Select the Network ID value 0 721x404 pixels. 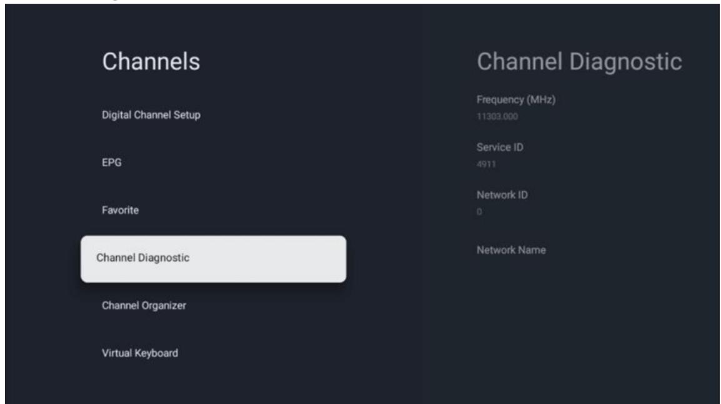pos(479,211)
